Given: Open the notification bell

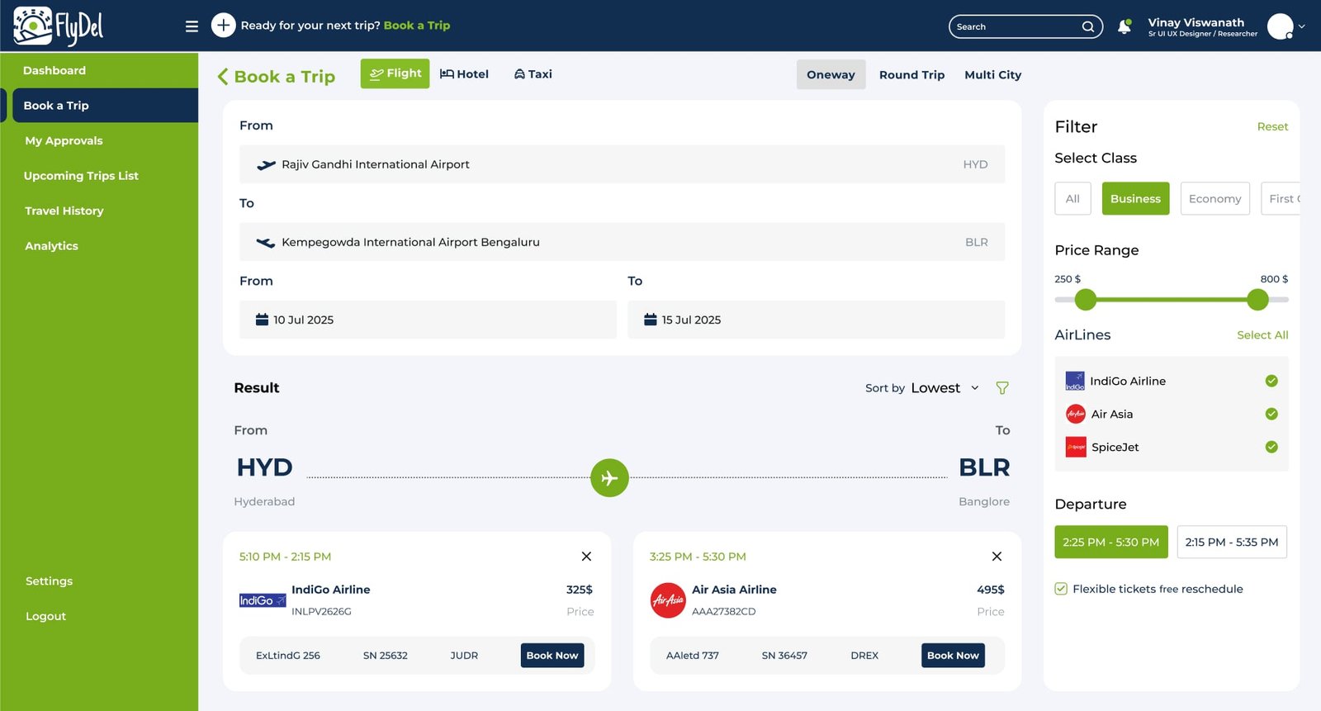Looking at the screenshot, I should tap(1124, 26).
